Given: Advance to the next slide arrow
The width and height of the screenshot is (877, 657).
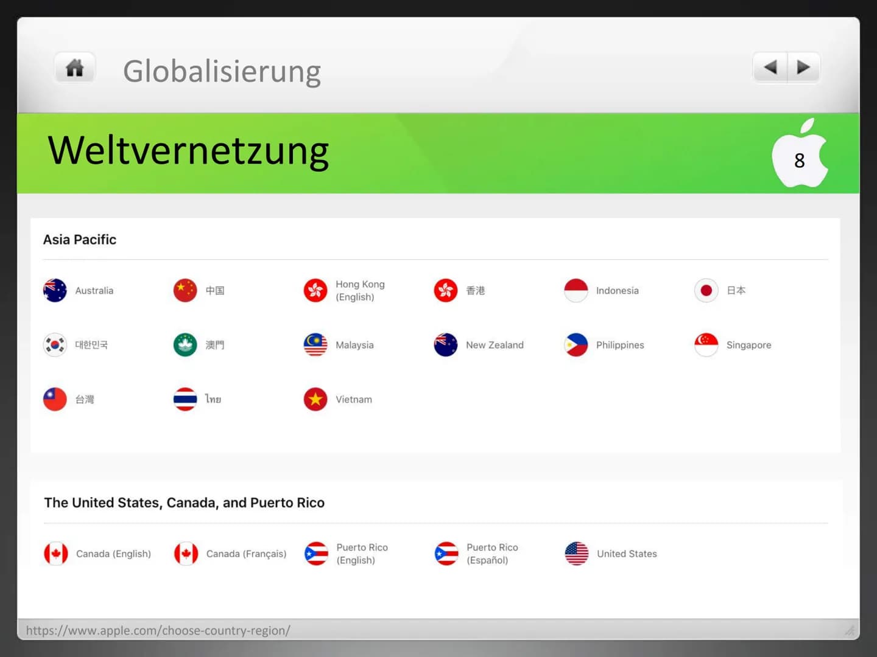Looking at the screenshot, I should pyautogui.click(x=803, y=67).
